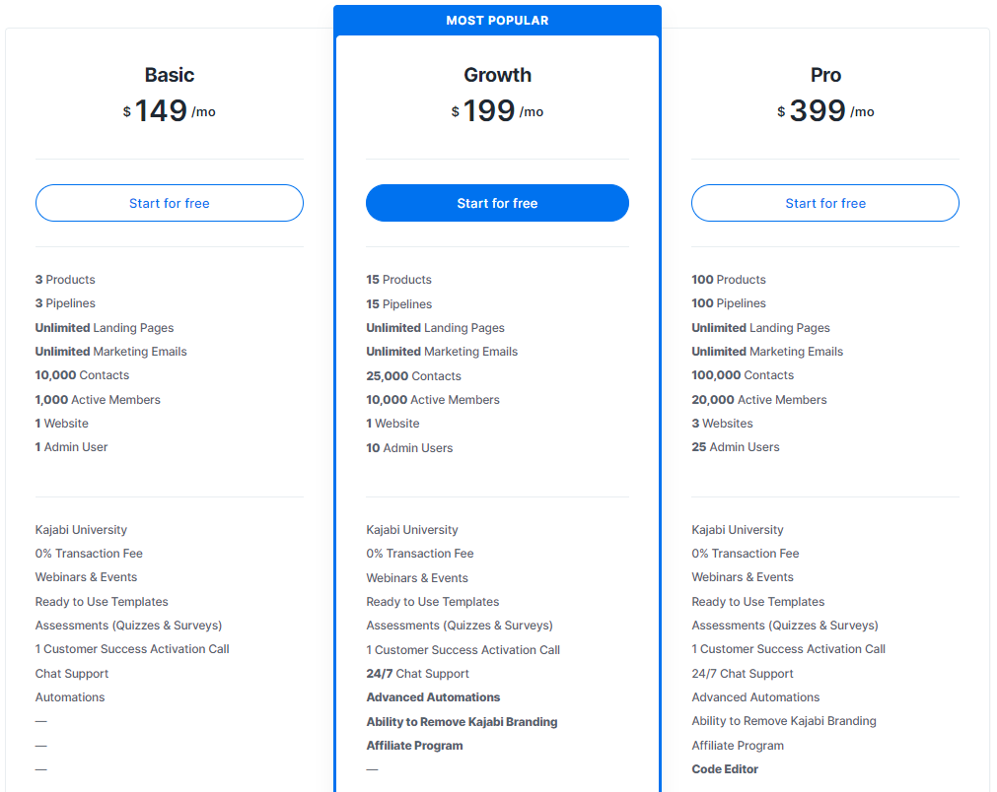The image size is (997, 792).
Task: Click 3 Products in Basic plan
Action: 65,280
